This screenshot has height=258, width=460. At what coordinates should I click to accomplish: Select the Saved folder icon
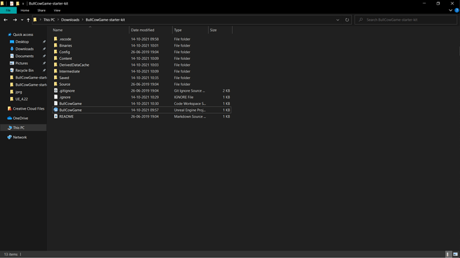tap(55, 78)
